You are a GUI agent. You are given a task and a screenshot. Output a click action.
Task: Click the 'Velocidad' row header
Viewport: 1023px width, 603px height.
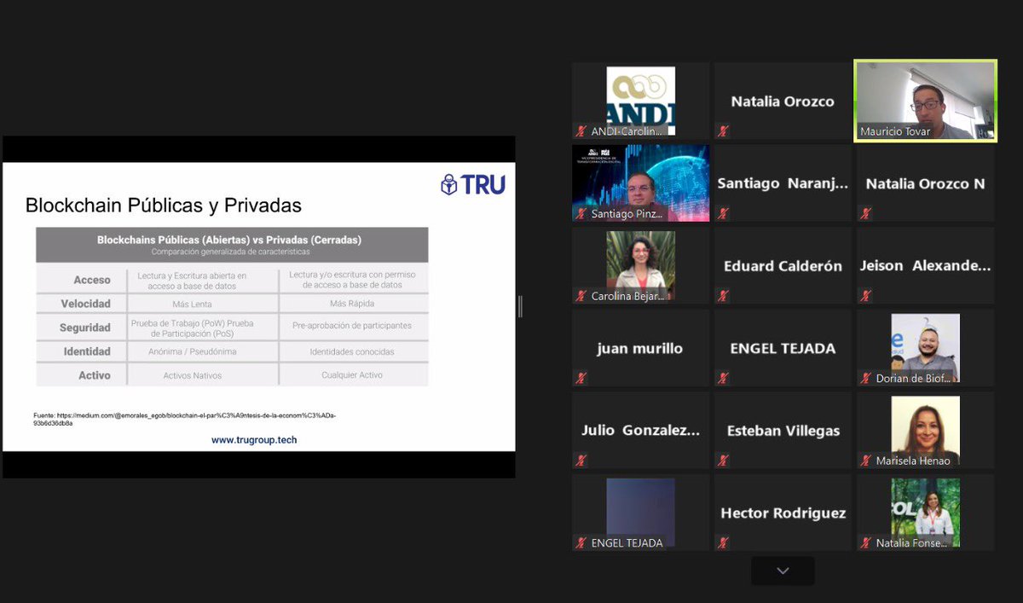click(x=85, y=304)
